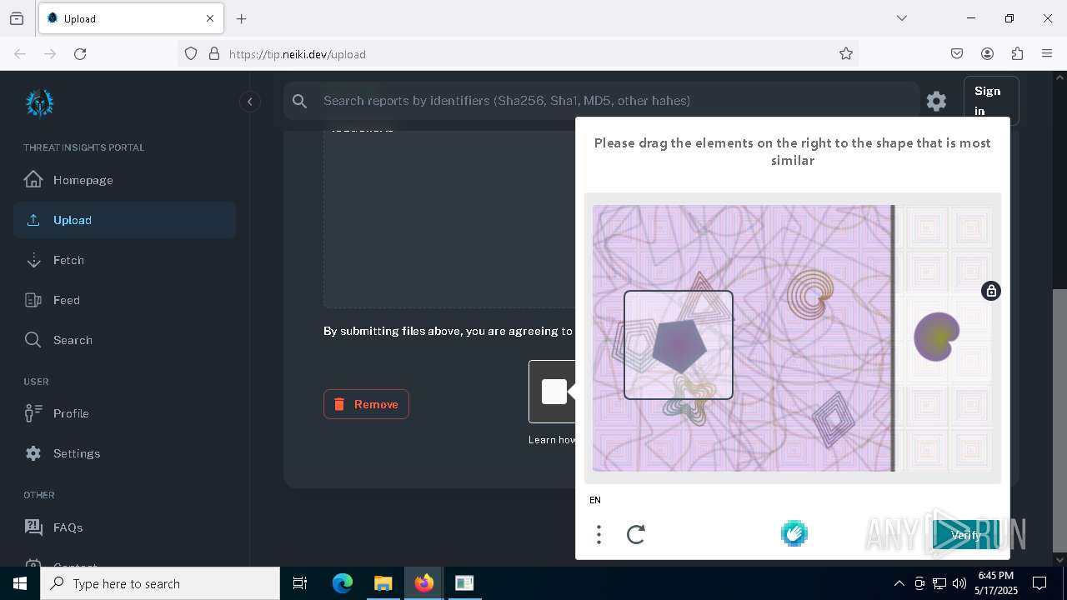Click the lock icon beside puzzle
This screenshot has width=1067, height=600.
click(990, 291)
